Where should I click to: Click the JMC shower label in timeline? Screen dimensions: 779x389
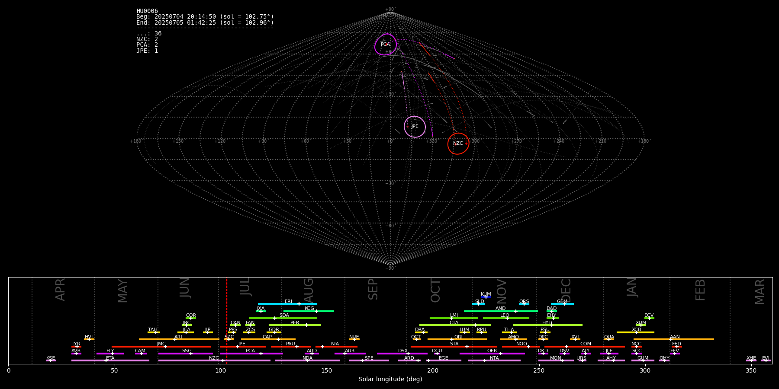161,344
